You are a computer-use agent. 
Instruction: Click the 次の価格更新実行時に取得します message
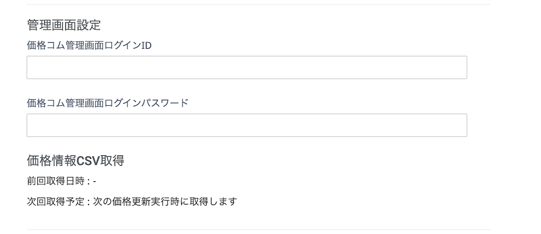click(165, 202)
